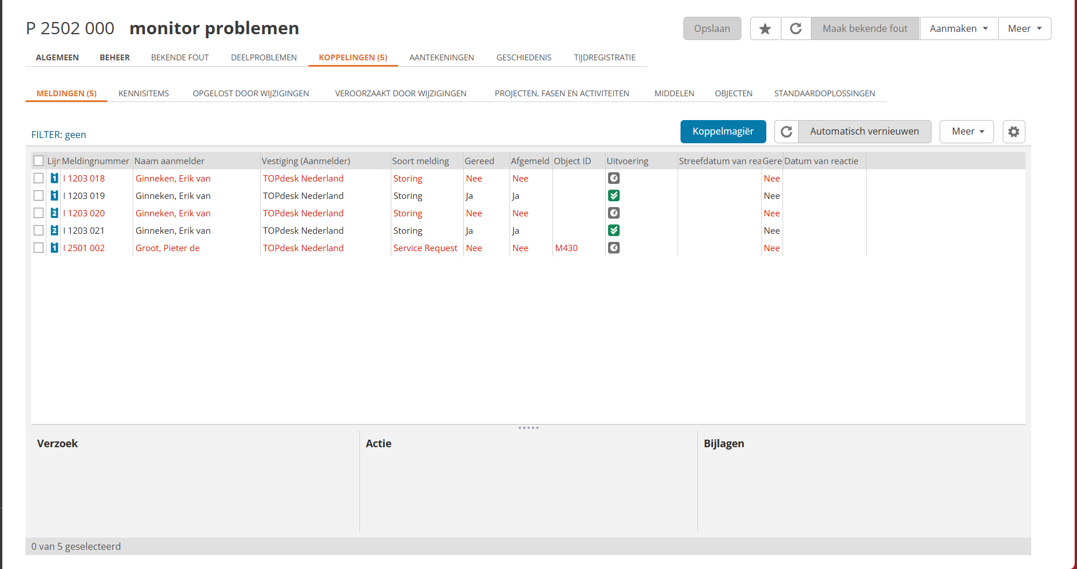
Task: Tick the checkbox for melding I 1203 021
Action: (x=39, y=231)
